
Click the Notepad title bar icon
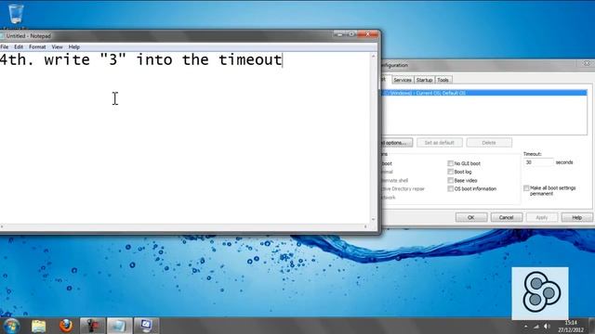[x=2, y=36]
